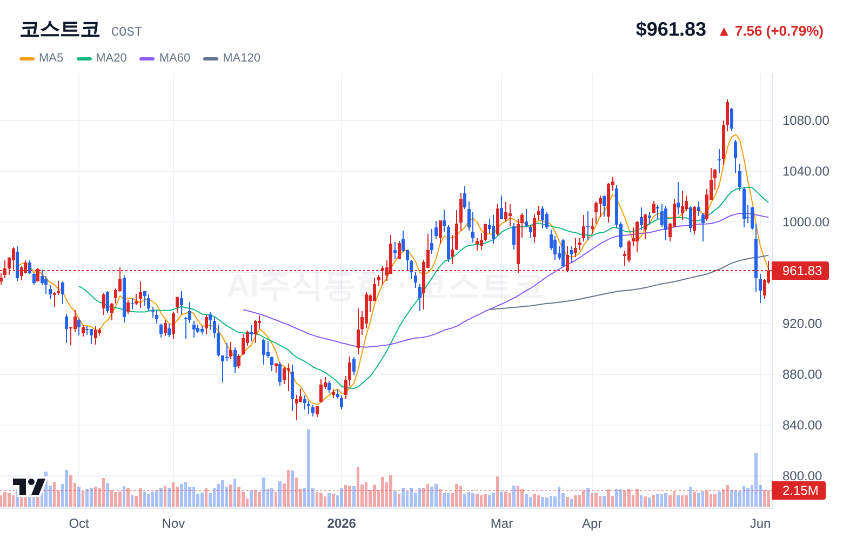The width and height of the screenshot is (843, 538).
Task: Click the 840.00 price axis label
Action: (x=802, y=425)
